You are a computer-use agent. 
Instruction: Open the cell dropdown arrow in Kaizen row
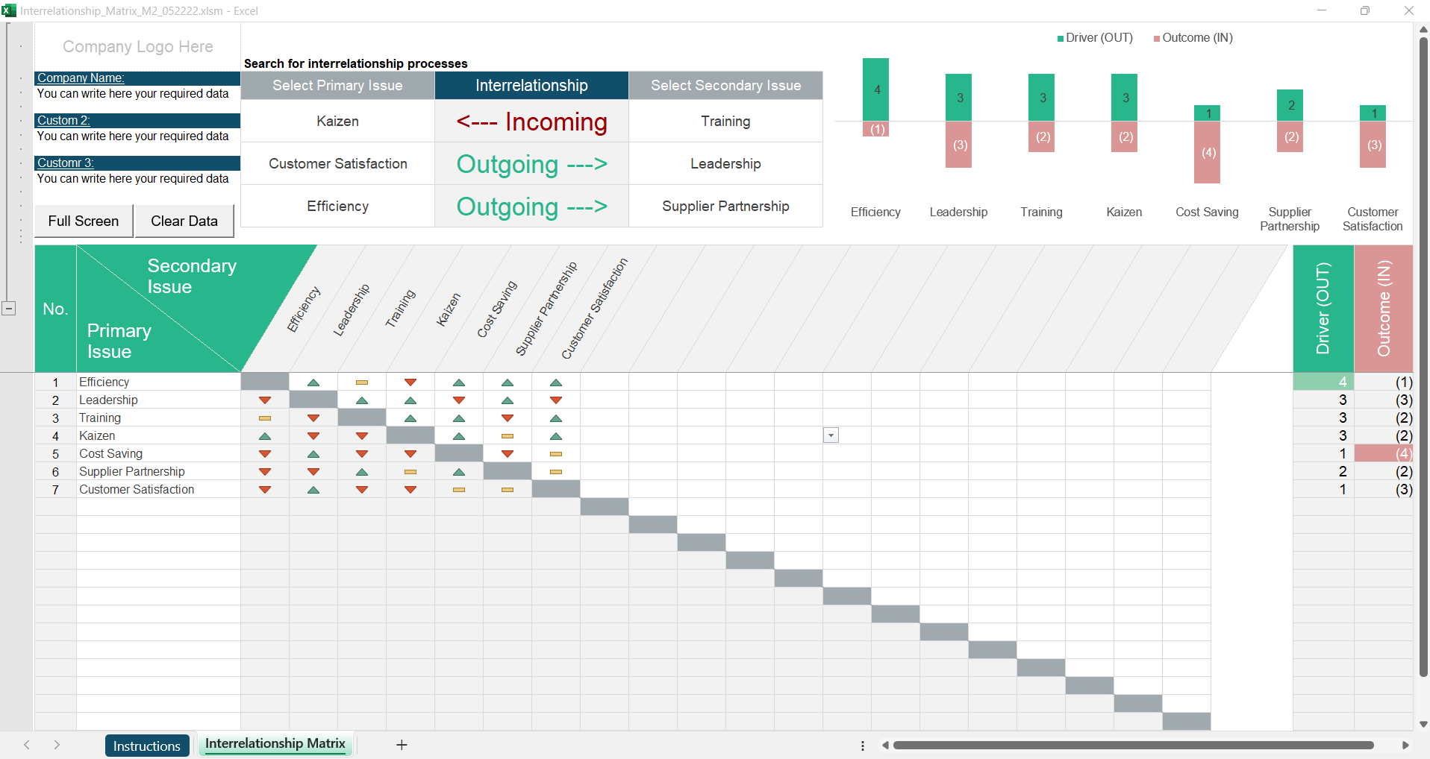pos(831,435)
